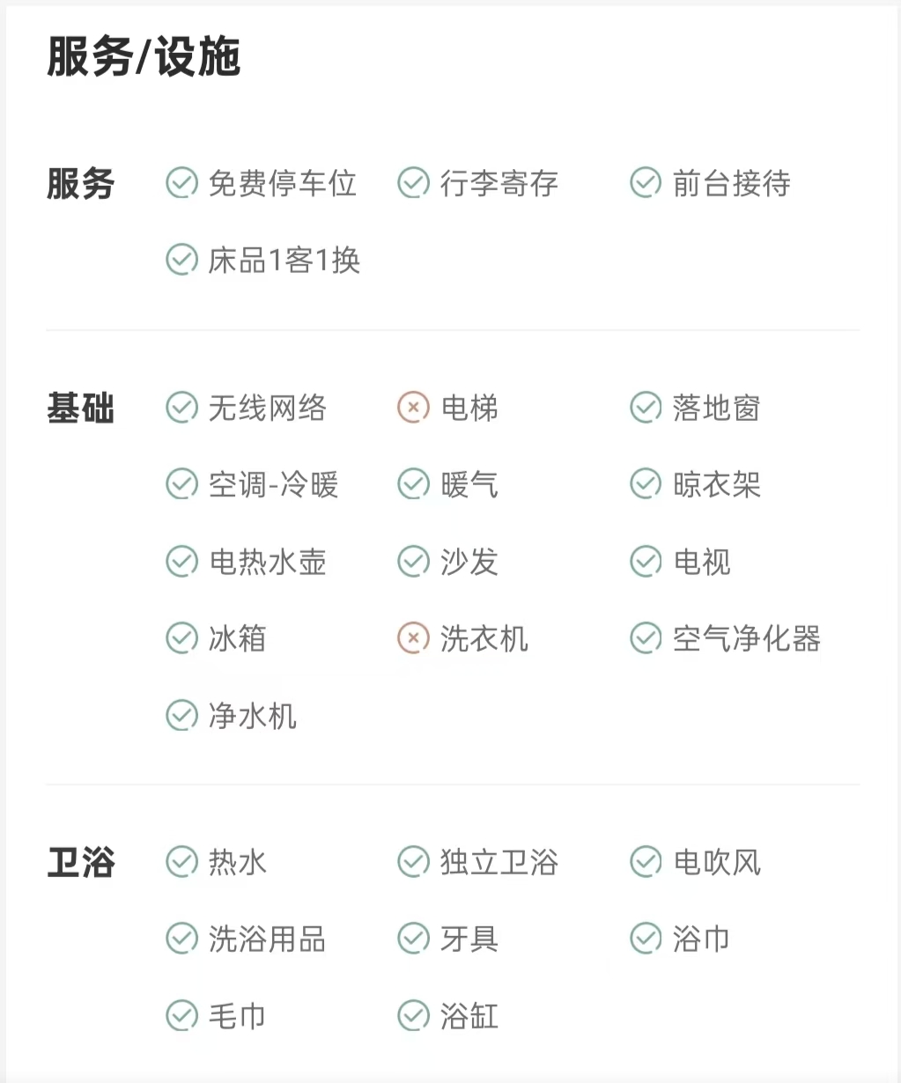Click the check icon beside 免费停车位
This screenshot has width=901, height=1083.
tap(181, 183)
